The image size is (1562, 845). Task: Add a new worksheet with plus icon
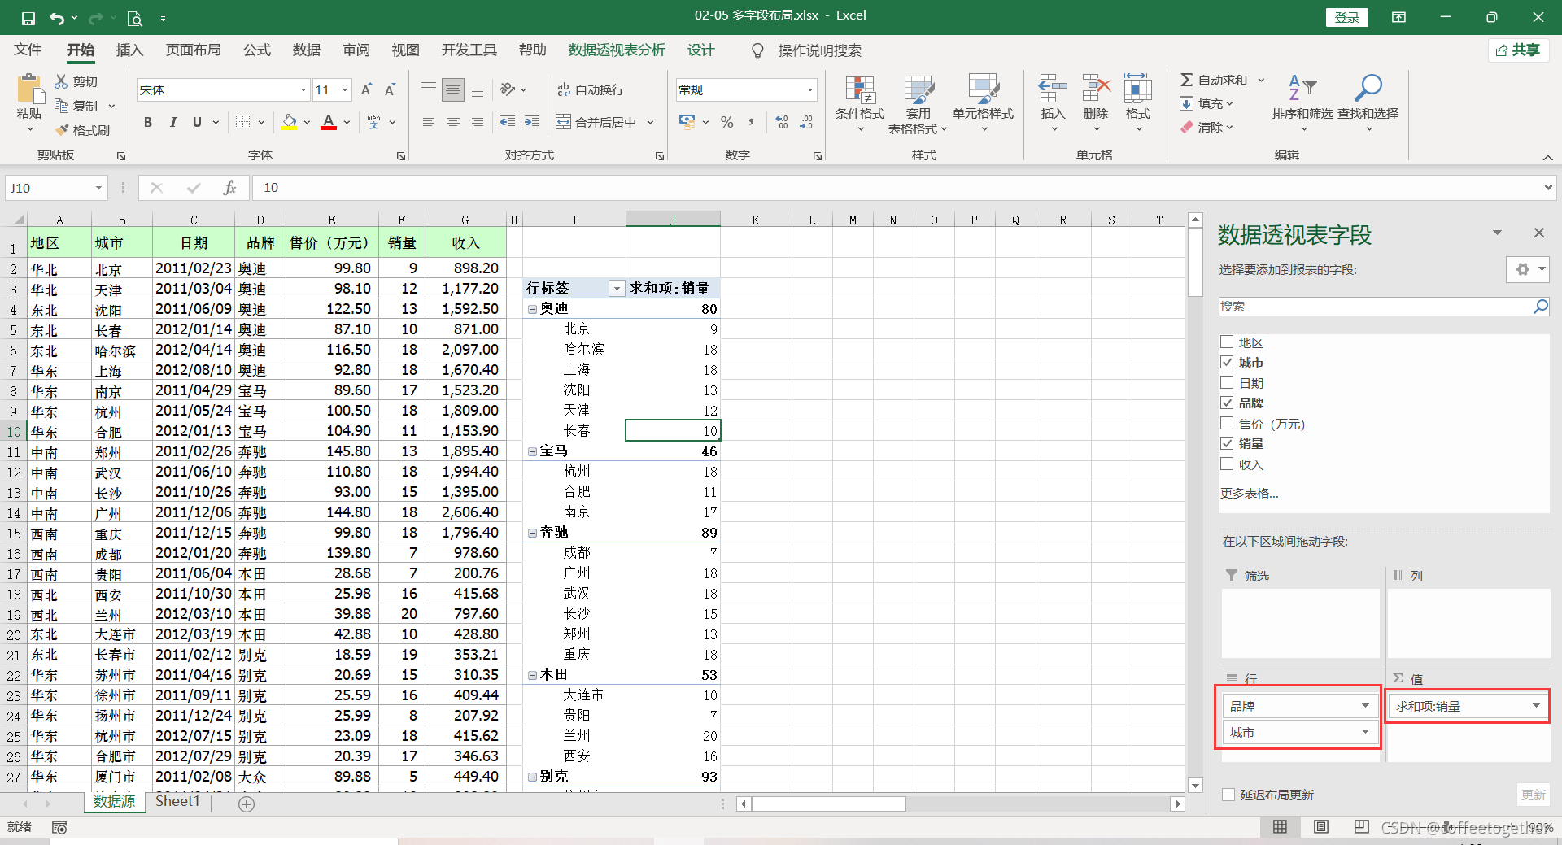(x=247, y=804)
